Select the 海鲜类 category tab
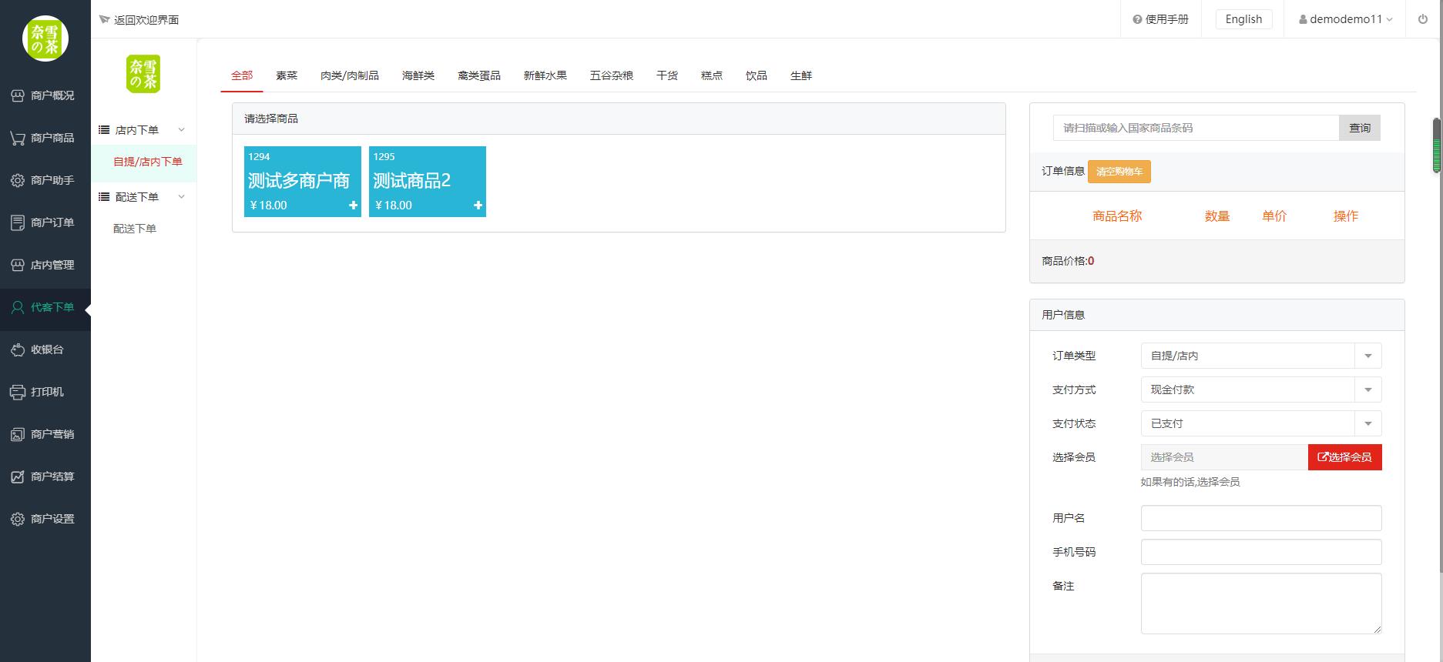 (418, 75)
